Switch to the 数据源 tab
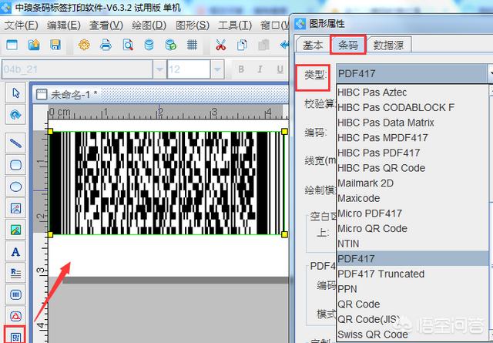 point(388,45)
